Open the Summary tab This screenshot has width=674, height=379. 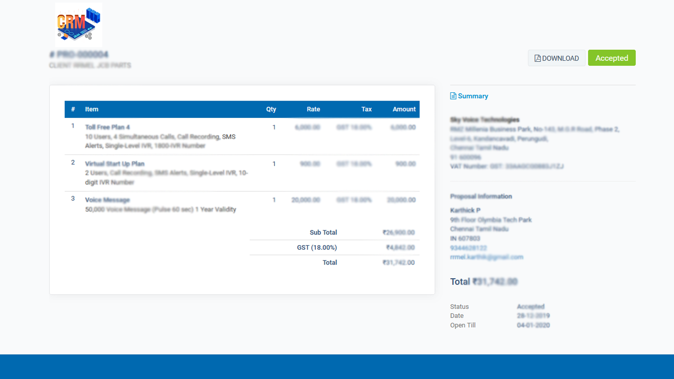(x=473, y=96)
